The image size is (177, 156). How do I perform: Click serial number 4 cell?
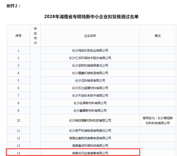[x=18, y=73]
